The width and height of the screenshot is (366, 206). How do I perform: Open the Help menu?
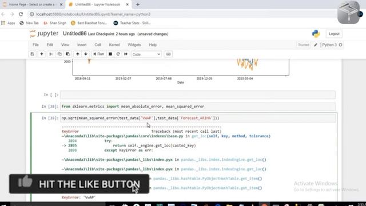pos(153,45)
